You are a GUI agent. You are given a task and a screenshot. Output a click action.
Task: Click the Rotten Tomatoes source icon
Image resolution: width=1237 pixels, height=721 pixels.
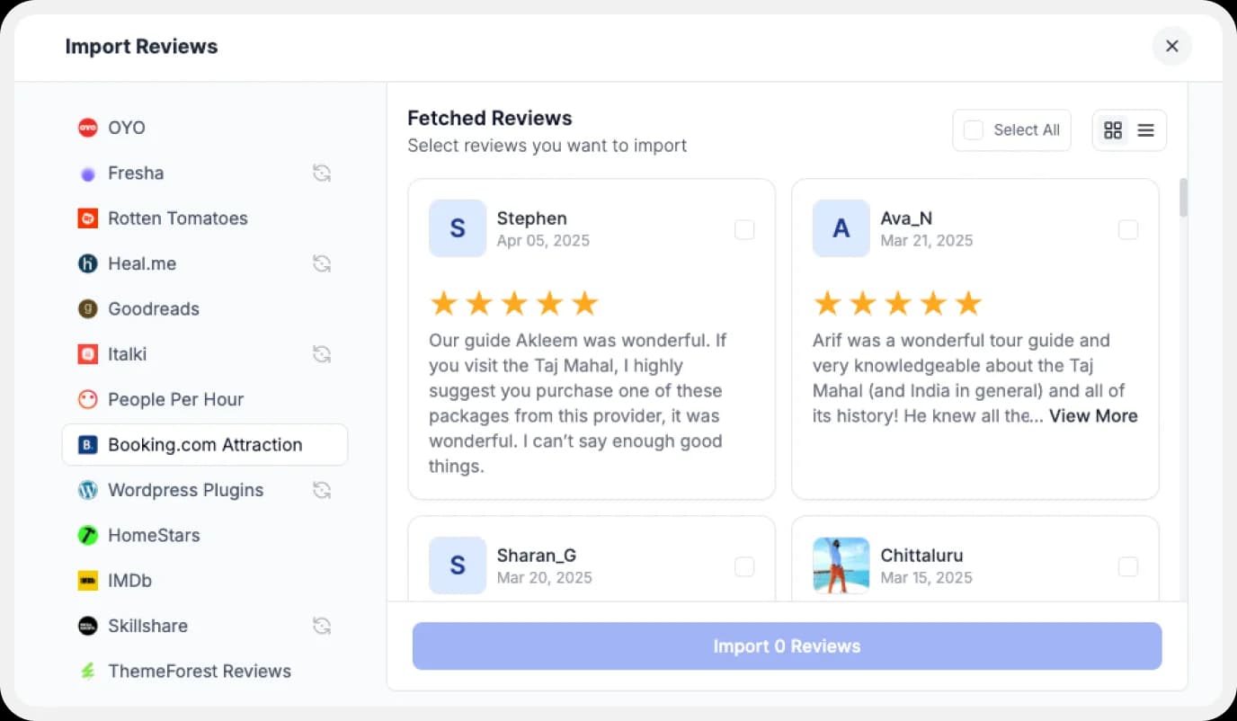tap(87, 218)
